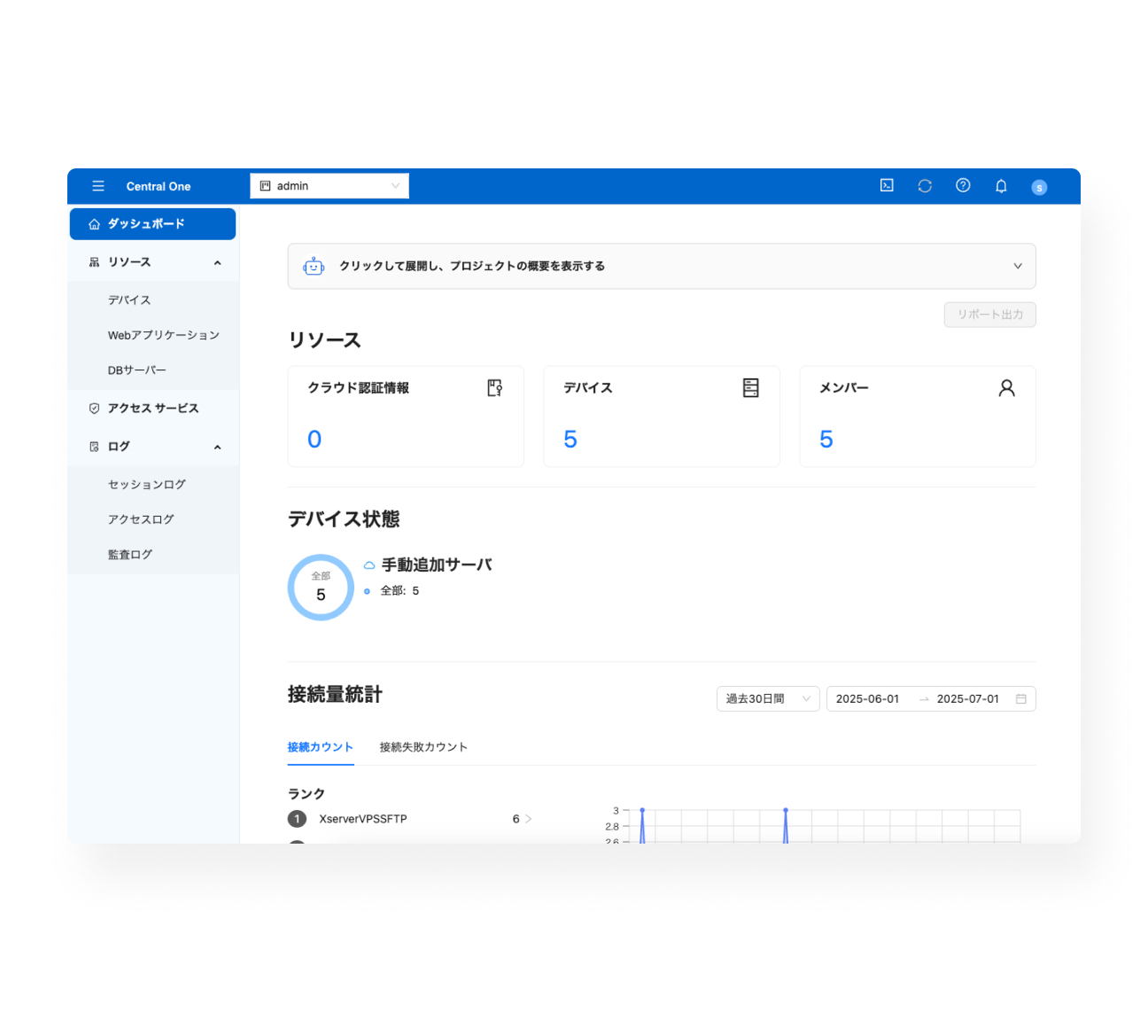Viewport: 1148px width, 1012px height.
Task: Open the 過去30日間 period dropdown
Action: [x=767, y=699]
